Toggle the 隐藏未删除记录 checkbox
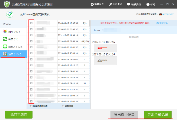The image size is (177, 120). tap(31, 106)
